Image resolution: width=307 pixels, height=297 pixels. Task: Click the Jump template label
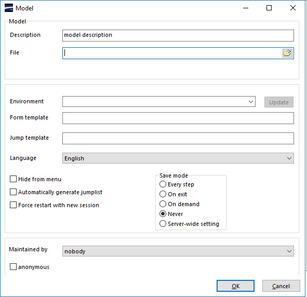coord(29,138)
